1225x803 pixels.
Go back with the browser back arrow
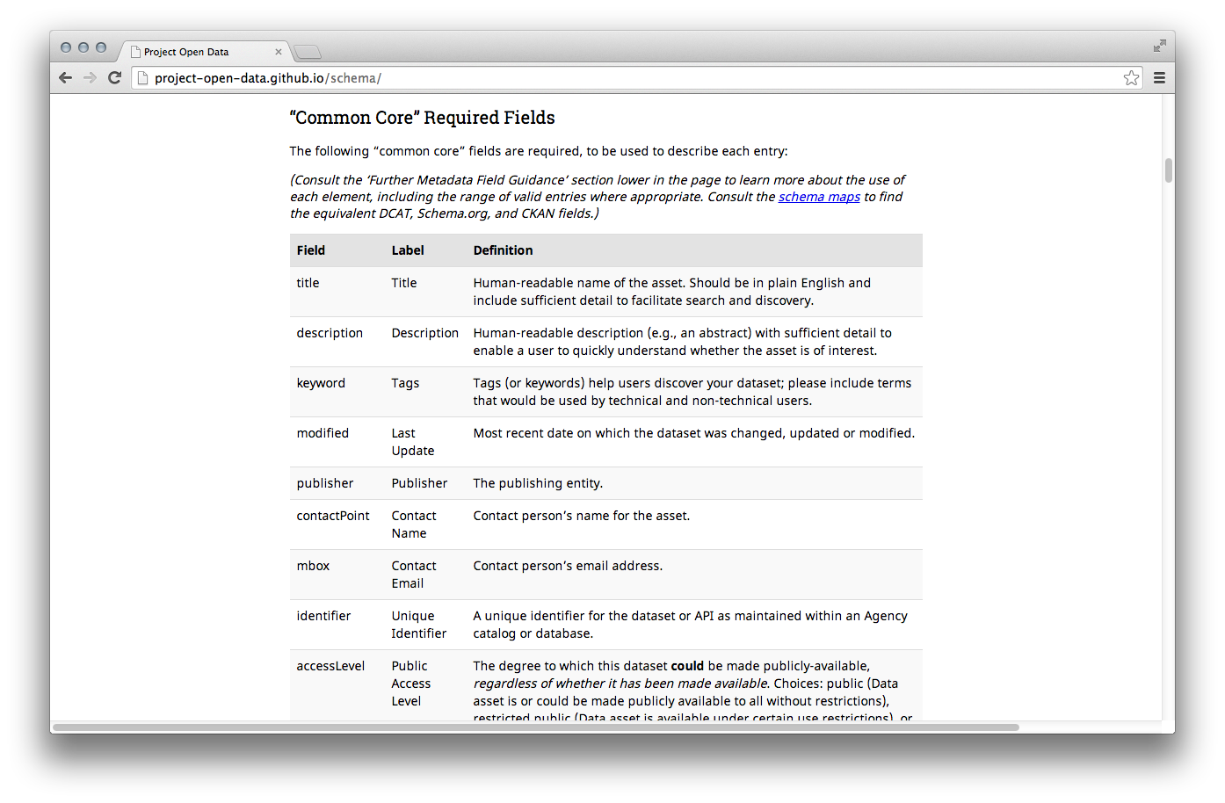click(65, 77)
